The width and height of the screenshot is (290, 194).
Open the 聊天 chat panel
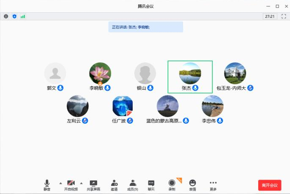click(x=151, y=184)
